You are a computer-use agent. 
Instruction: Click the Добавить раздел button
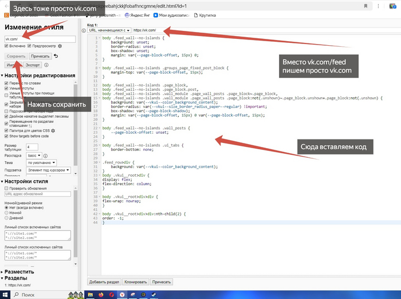tap(104, 282)
